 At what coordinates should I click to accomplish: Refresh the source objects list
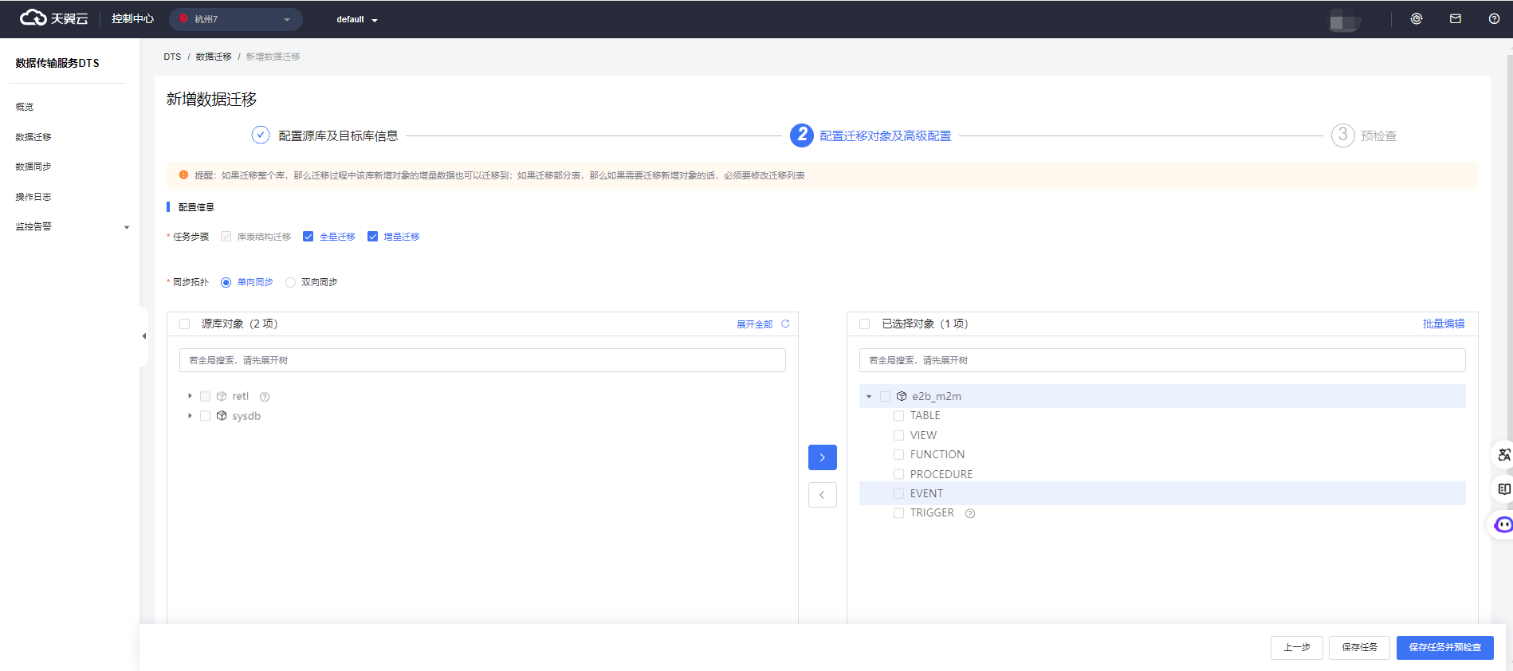785,324
